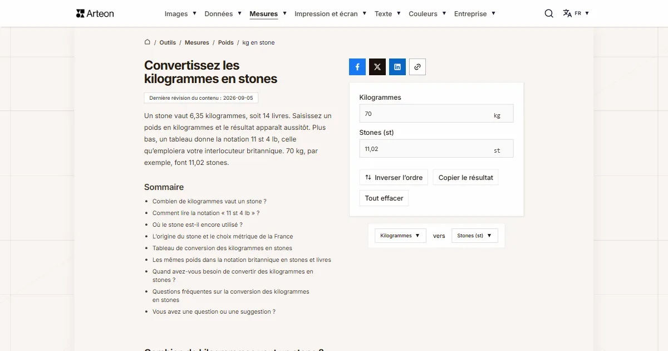Open the Texte menu
The width and height of the screenshot is (668, 351).
(x=387, y=13)
